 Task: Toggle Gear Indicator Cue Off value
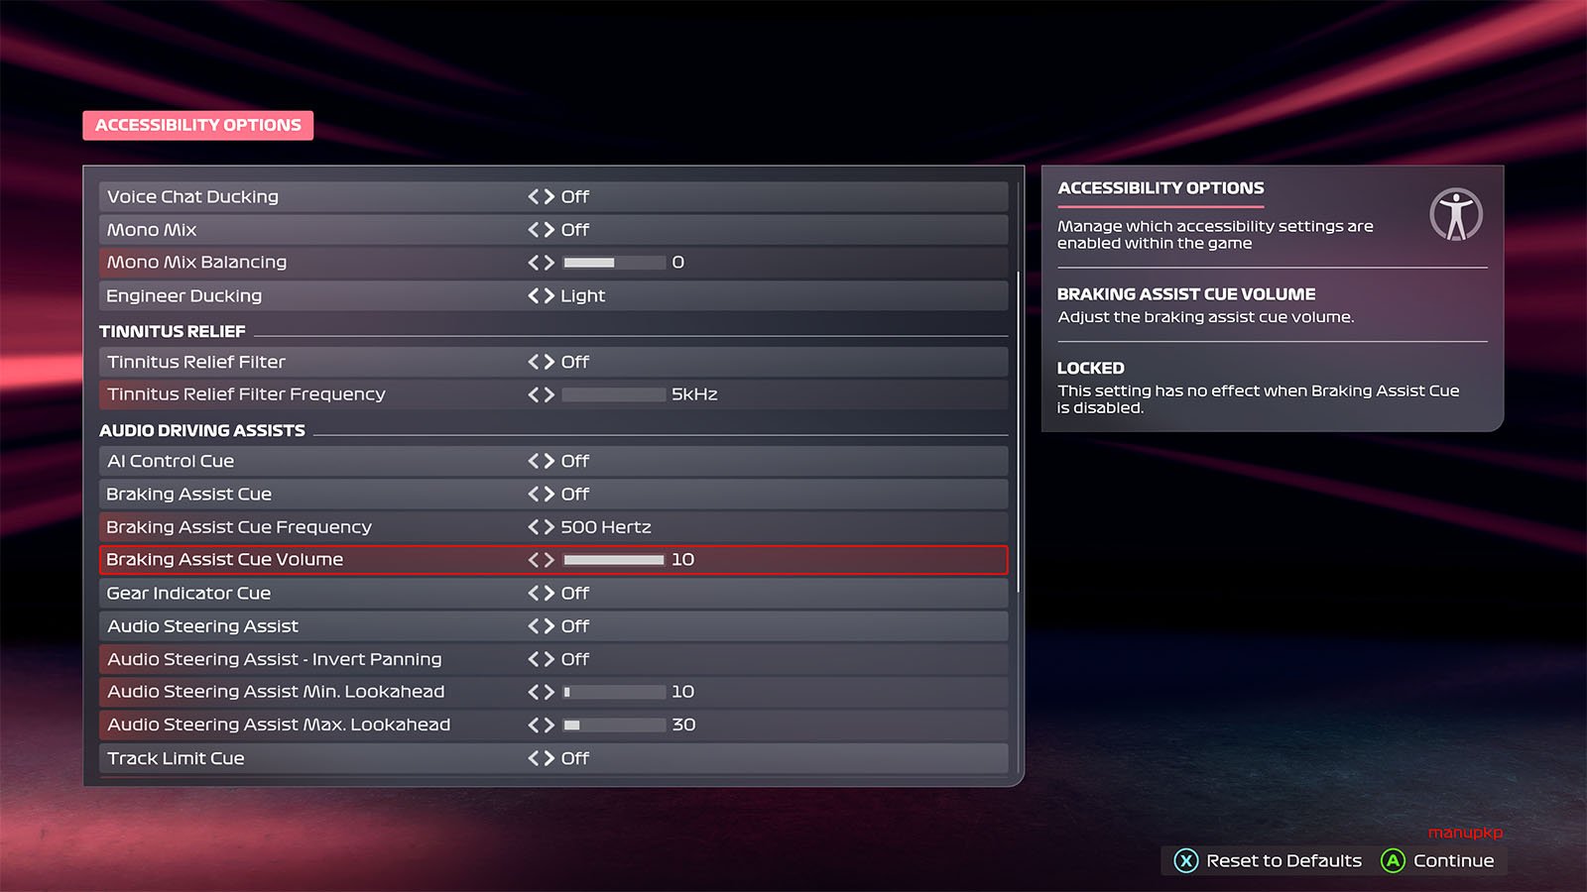point(575,593)
